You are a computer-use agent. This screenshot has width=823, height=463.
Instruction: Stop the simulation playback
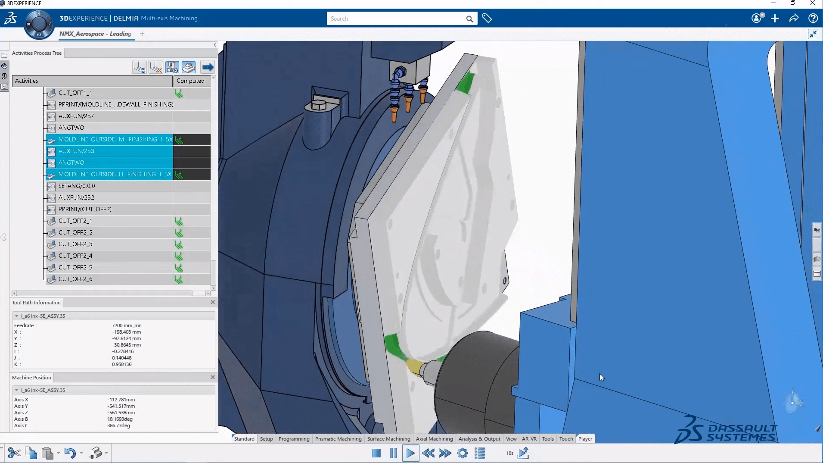click(376, 453)
